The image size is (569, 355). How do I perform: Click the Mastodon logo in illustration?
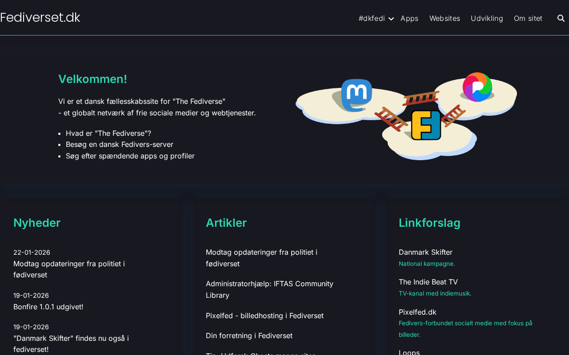[357, 95]
